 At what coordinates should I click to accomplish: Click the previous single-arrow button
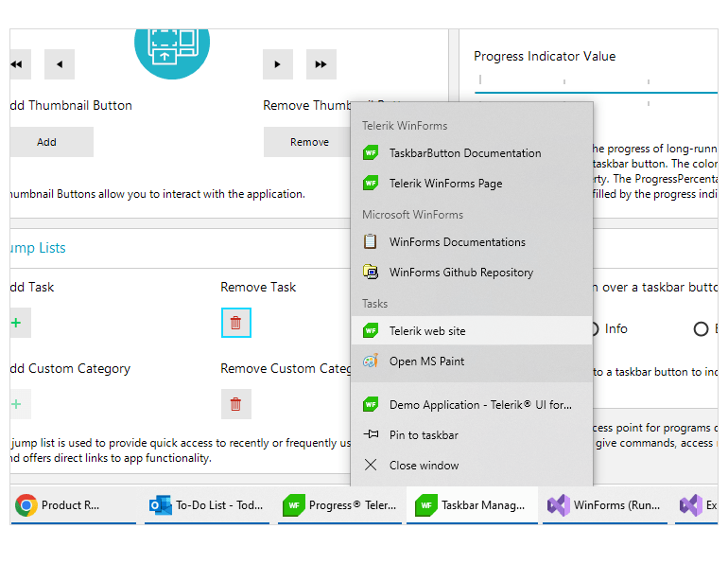(x=60, y=64)
